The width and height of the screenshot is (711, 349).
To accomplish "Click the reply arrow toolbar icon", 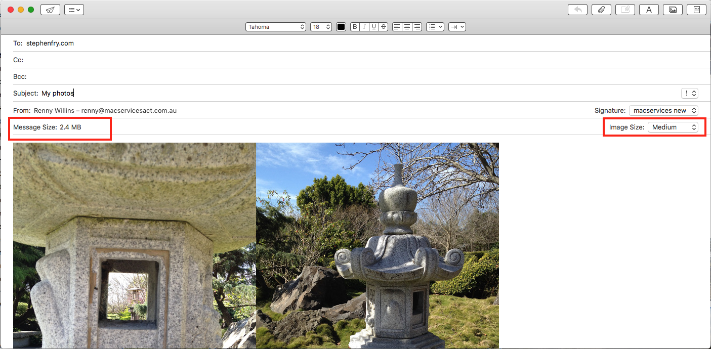I will (x=578, y=10).
